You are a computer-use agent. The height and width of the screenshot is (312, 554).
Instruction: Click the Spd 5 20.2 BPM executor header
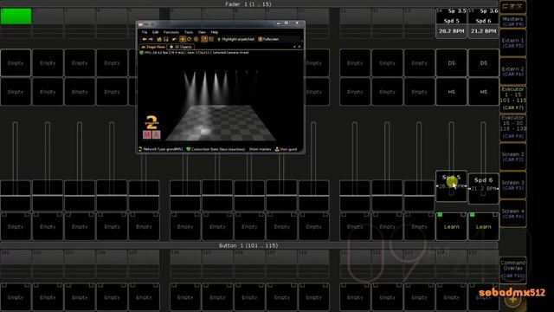point(451,23)
